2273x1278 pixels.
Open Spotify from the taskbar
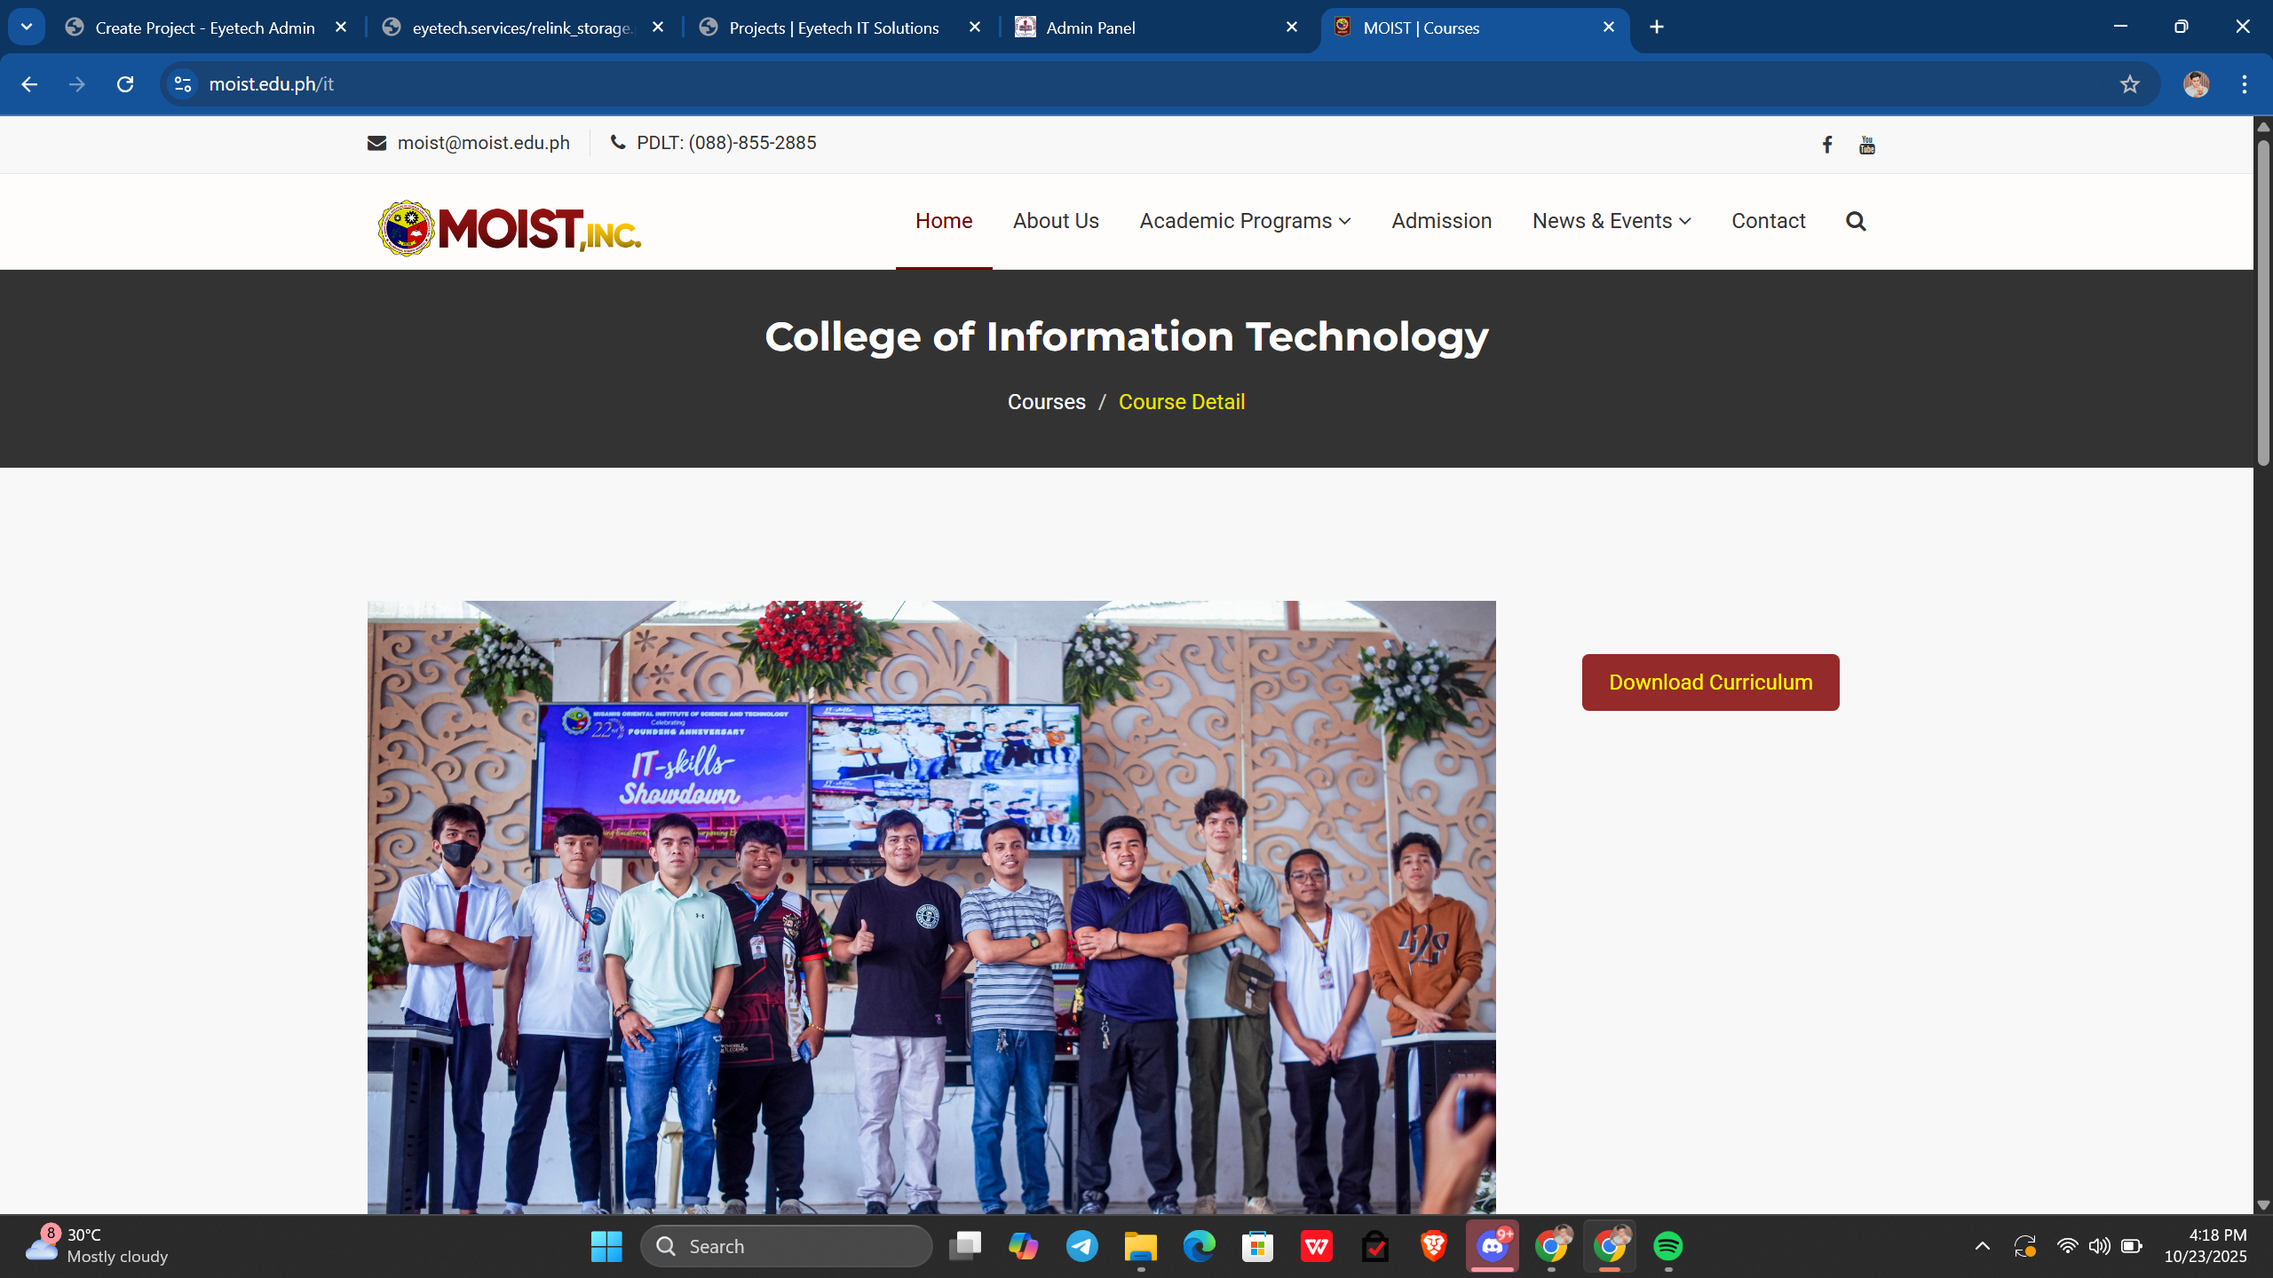1667,1246
